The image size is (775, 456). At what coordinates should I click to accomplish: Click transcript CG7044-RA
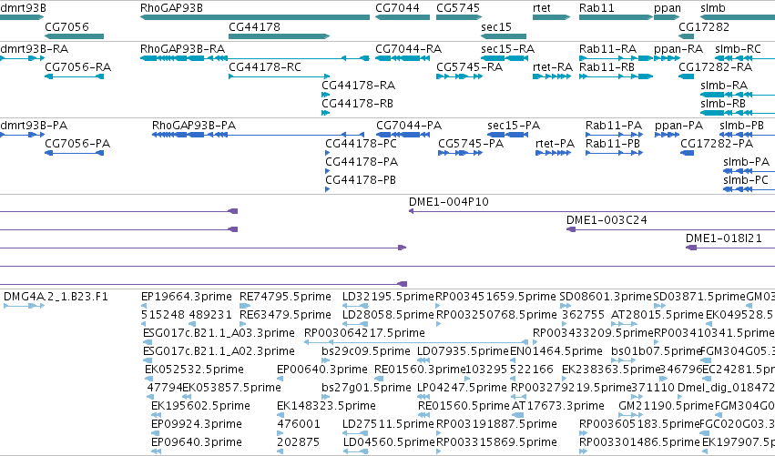click(403, 58)
